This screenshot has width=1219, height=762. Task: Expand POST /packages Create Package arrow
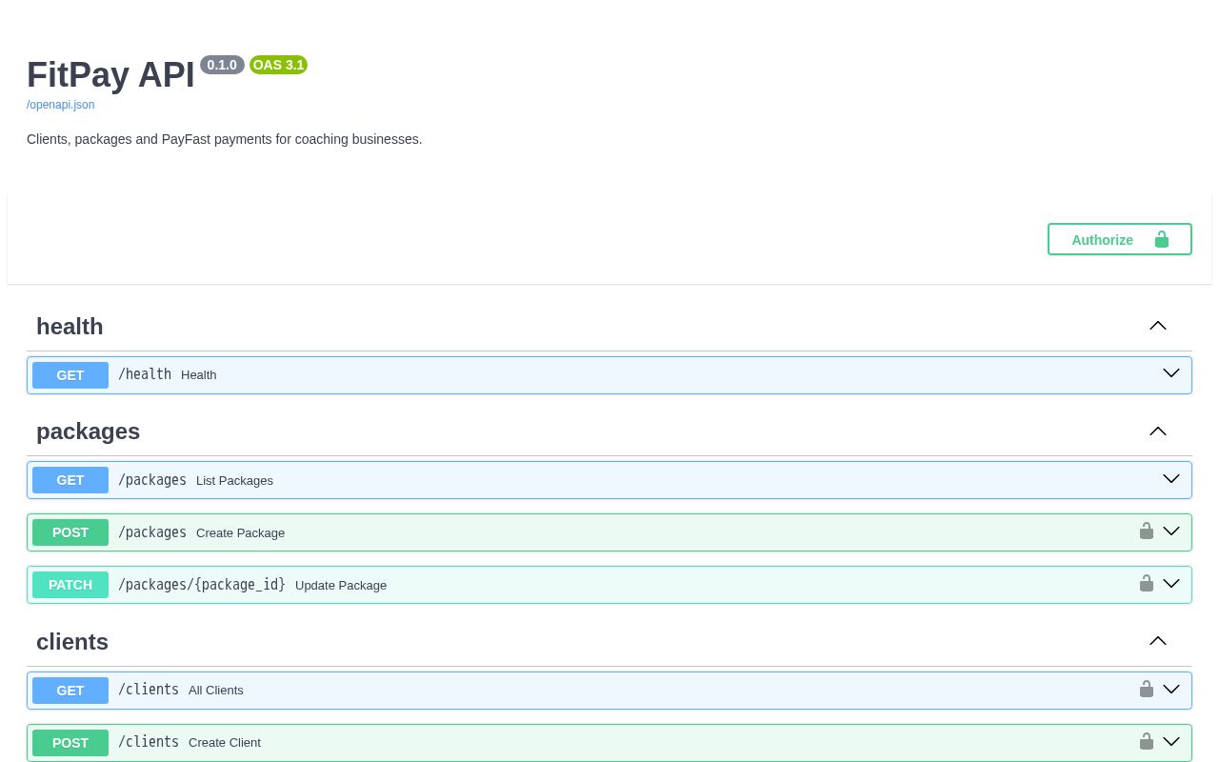(1171, 531)
